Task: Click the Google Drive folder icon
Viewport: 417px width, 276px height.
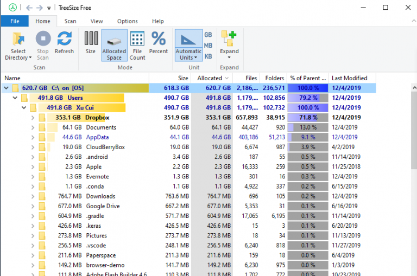Action: (42, 206)
